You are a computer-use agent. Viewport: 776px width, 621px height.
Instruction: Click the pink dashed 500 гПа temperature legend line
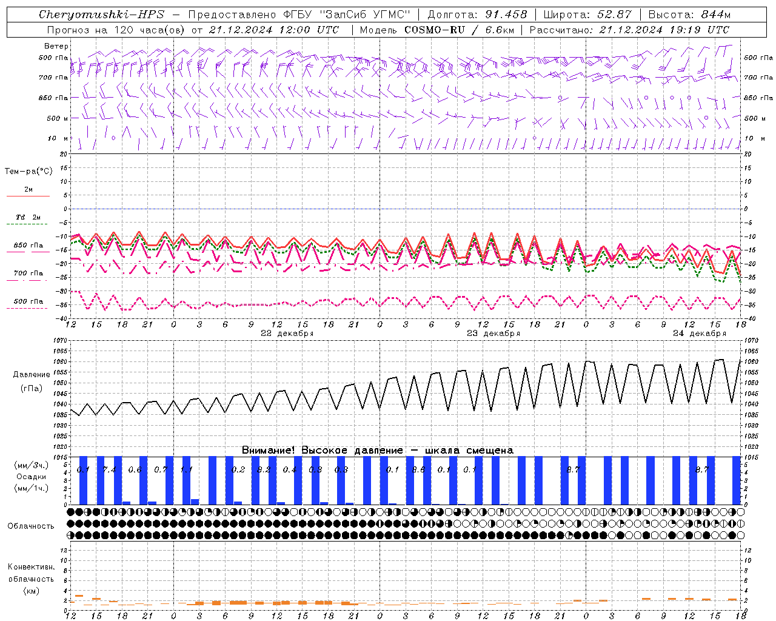point(28,308)
